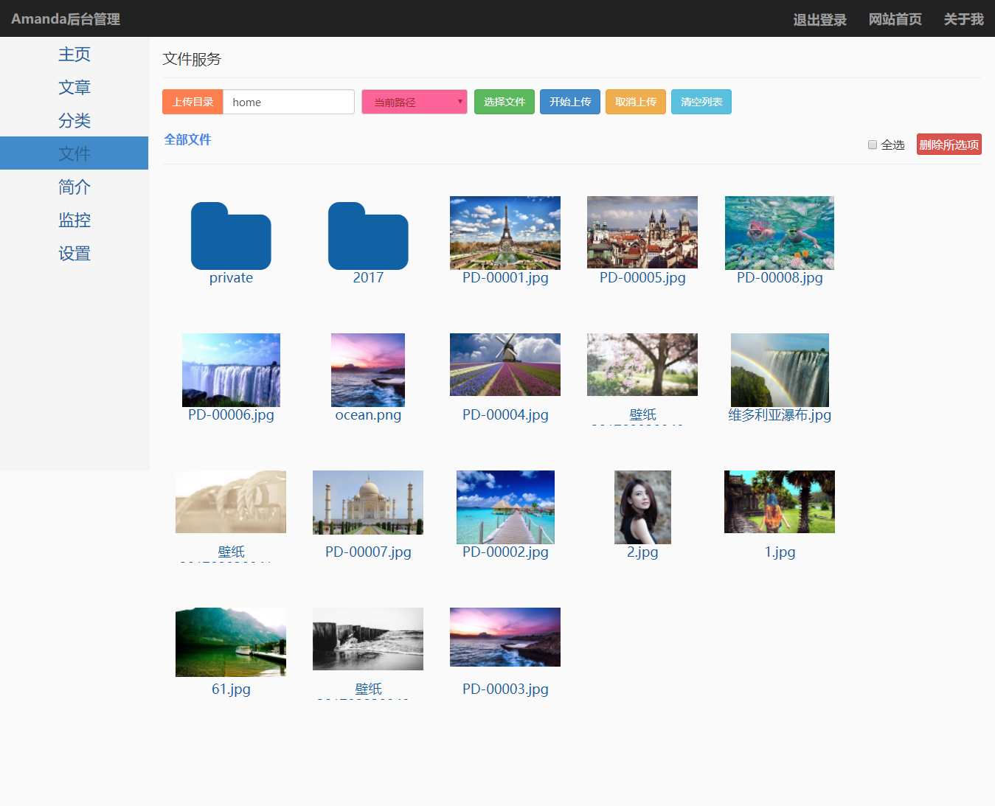Click the private folder name label
The height and width of the screenshot is (806, 995).
pyautogui.click(x=231, y=278)
